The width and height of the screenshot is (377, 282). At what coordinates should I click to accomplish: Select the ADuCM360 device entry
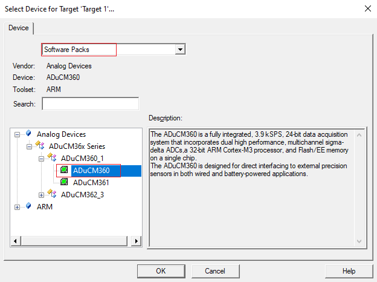91,171
